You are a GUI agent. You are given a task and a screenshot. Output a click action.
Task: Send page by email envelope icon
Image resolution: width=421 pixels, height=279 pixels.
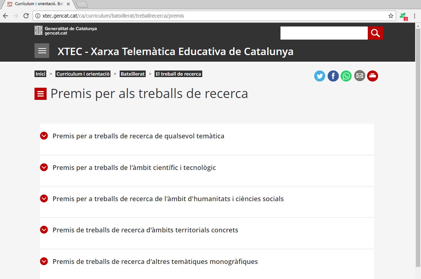[359, 76]
